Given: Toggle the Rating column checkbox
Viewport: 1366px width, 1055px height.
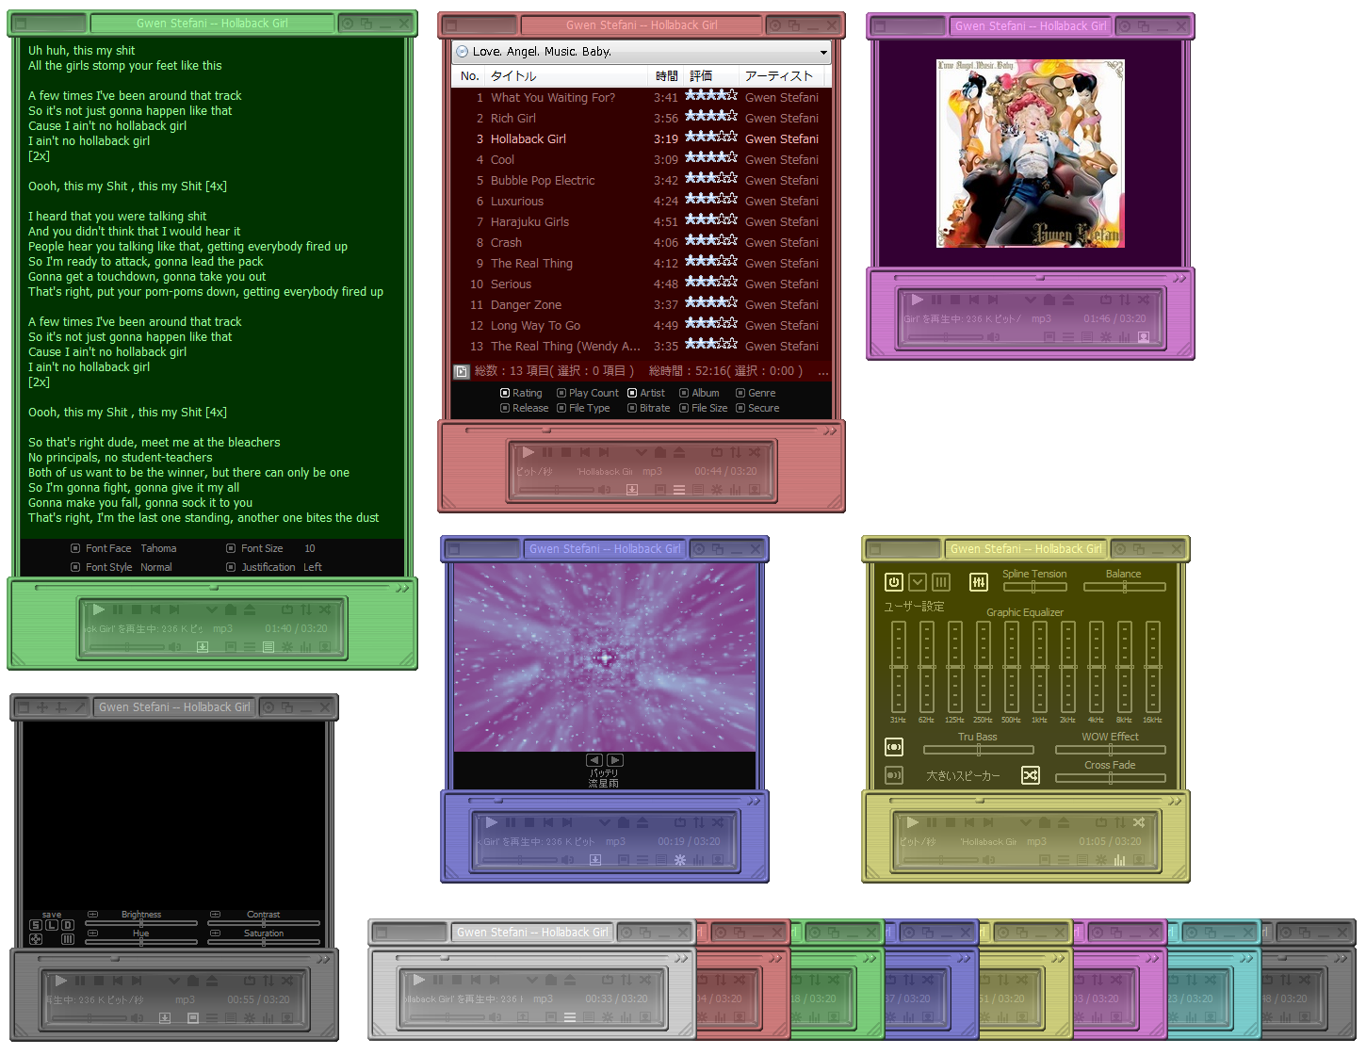Looking at the screenshot, I should 505,393.
